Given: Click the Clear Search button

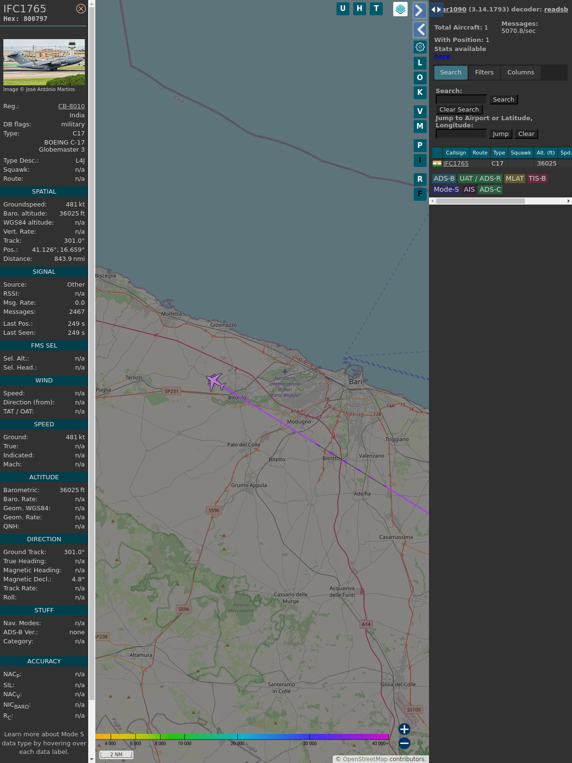Looking at the screenshot, I should pos(459,110).
